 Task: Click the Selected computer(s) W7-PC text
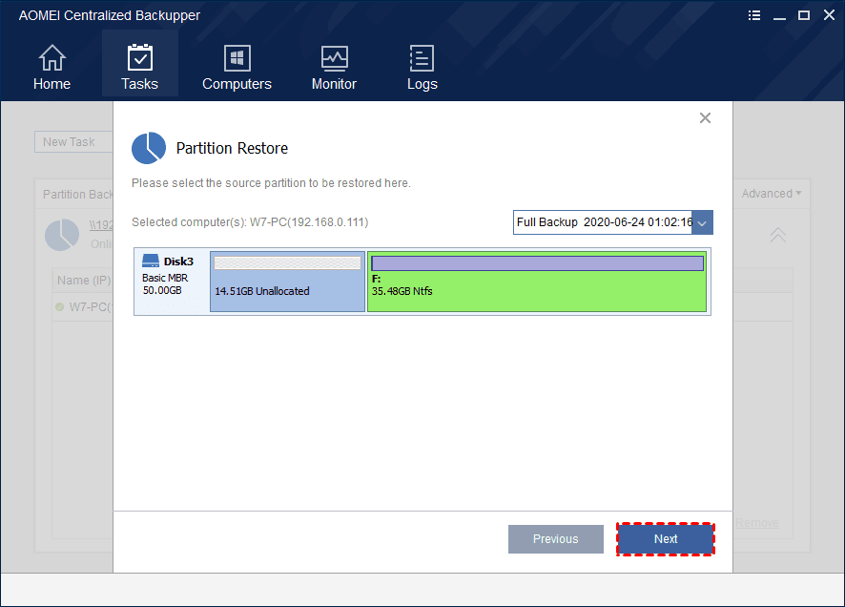point(250,222)
